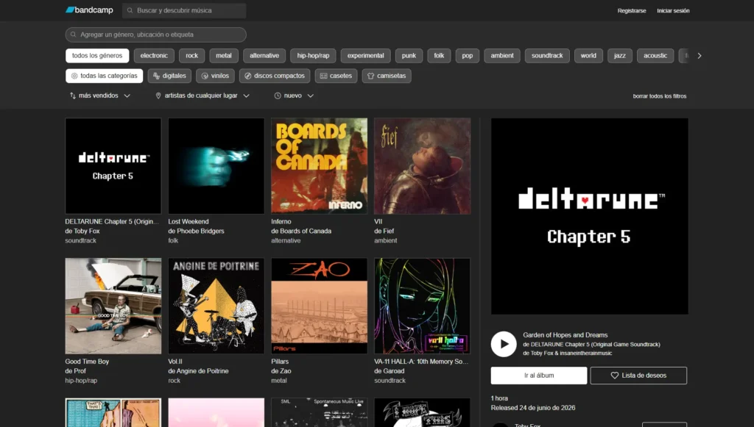Select discos compactos category
The height and width of the screenshot is (427, 754).
pyautogui.click(x=275, y=76)
